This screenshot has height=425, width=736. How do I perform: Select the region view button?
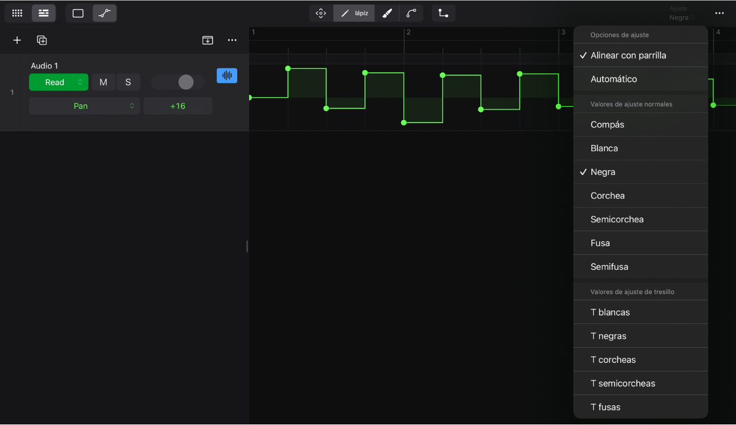(x=78, y=13)
